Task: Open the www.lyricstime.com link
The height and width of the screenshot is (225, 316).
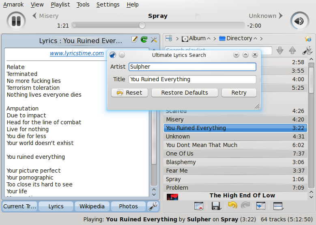Action: [77, 53]
